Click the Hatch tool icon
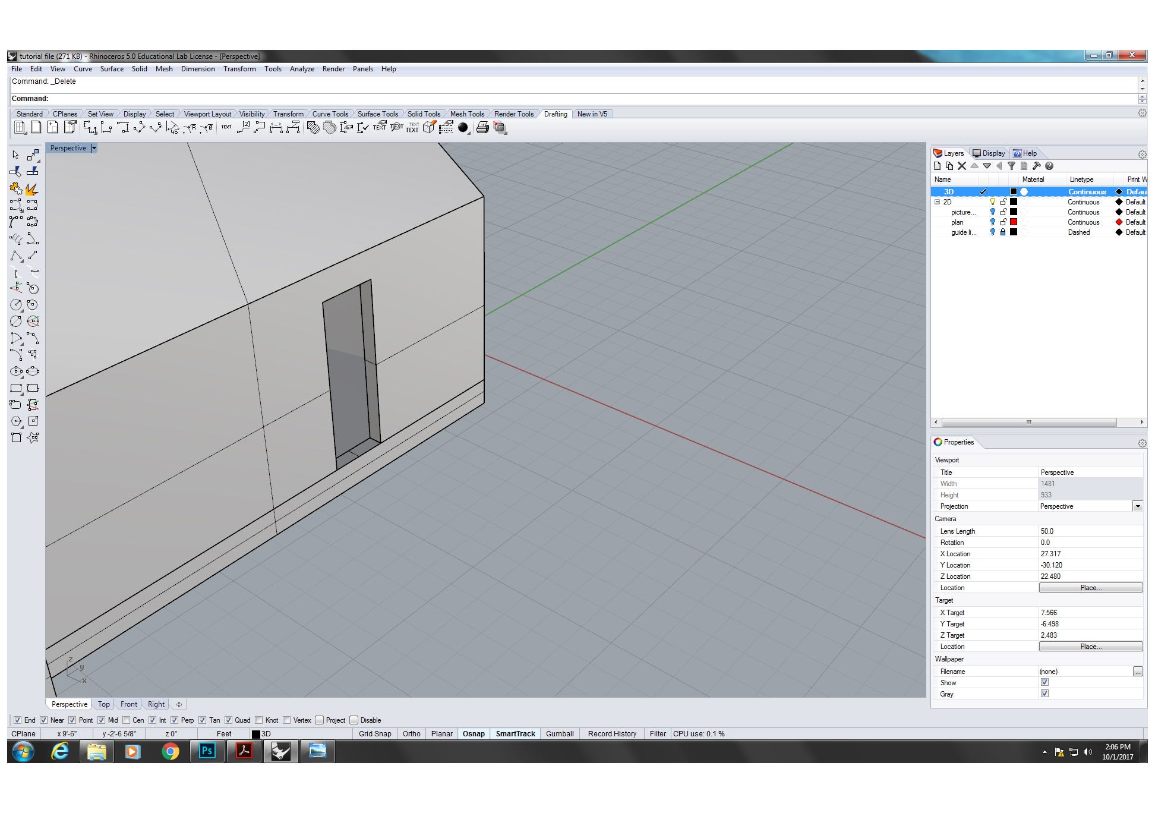Image resolution: width=1155 pixels, height=813 pixels. click(313, 127)
